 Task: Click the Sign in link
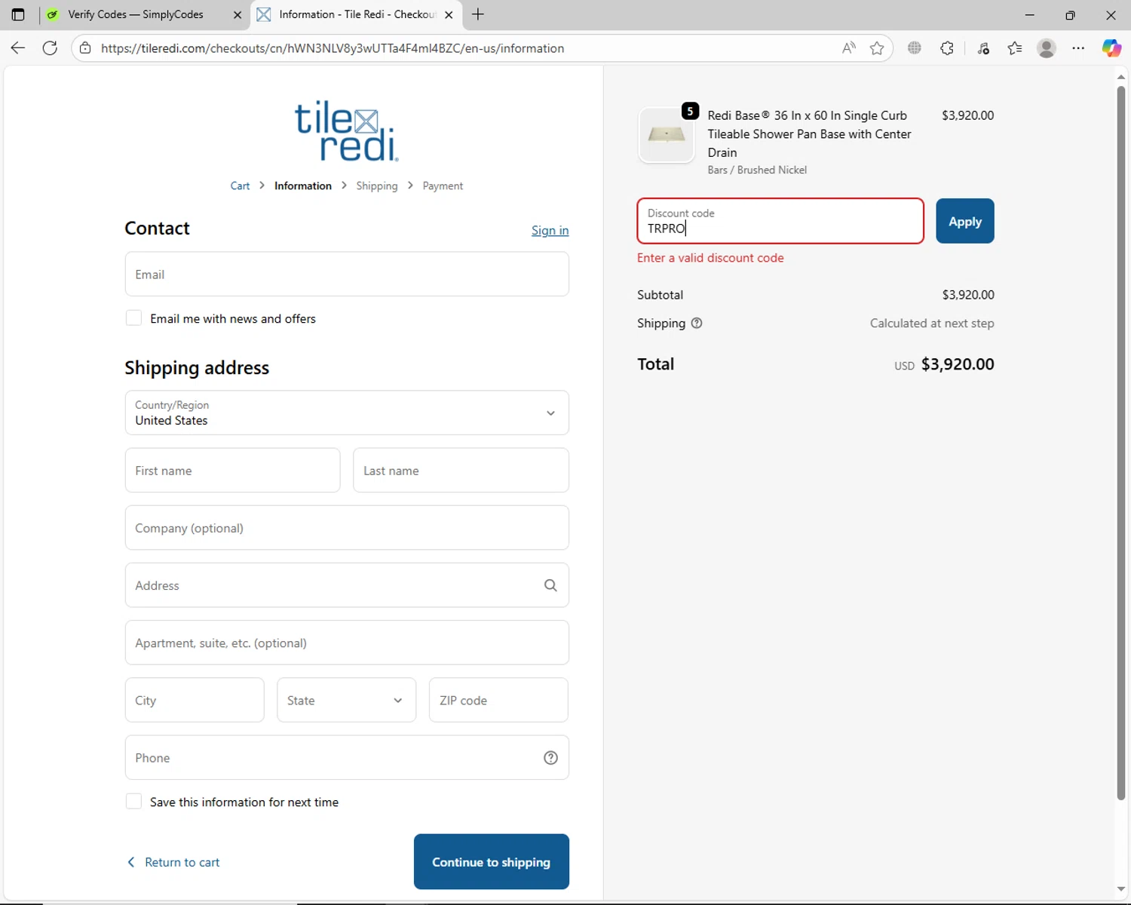[x=550, y=230]
